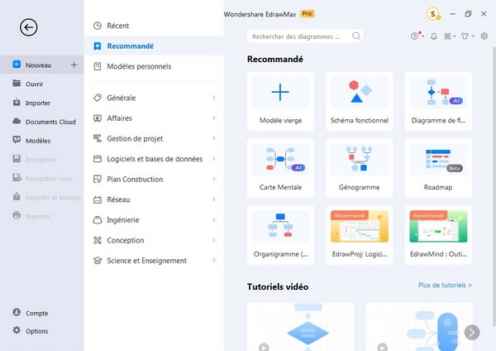496x351 pixels.
Task: Open the EdrawMind recommended card
Action: pyautogui.click(x=438, y=235)
